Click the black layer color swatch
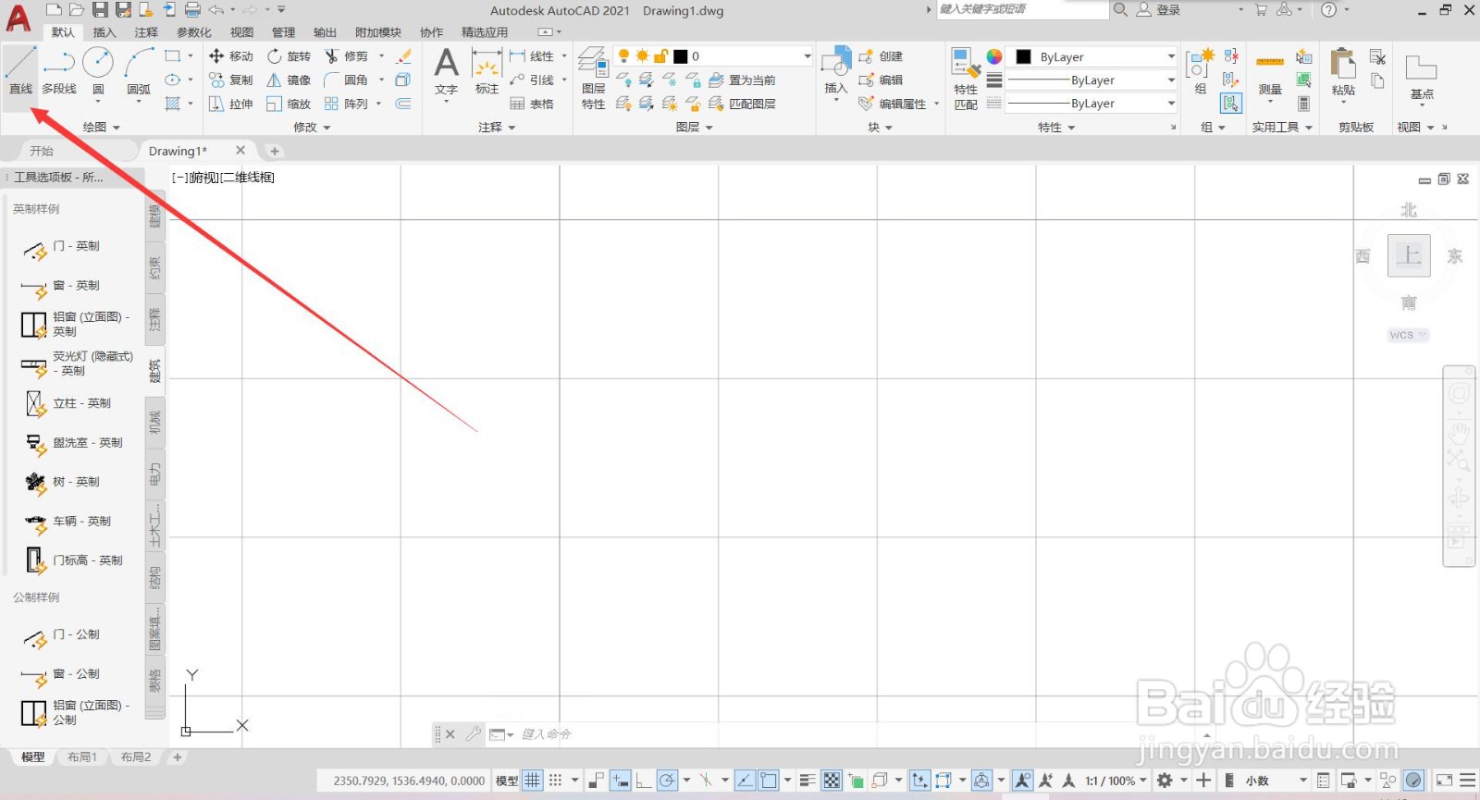1480x800 pixels. pos(681,56)
